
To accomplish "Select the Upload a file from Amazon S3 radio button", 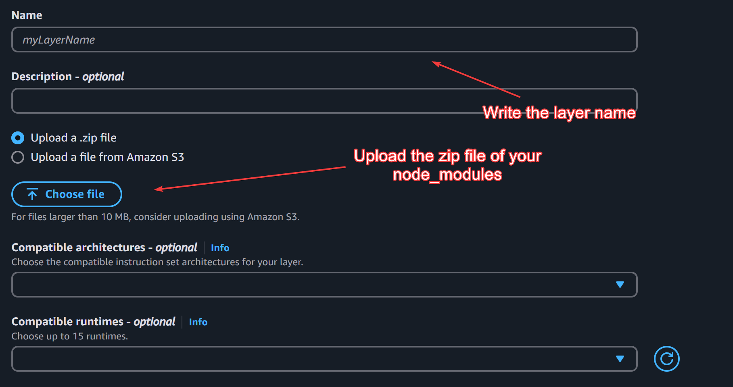I will [18, 157].
